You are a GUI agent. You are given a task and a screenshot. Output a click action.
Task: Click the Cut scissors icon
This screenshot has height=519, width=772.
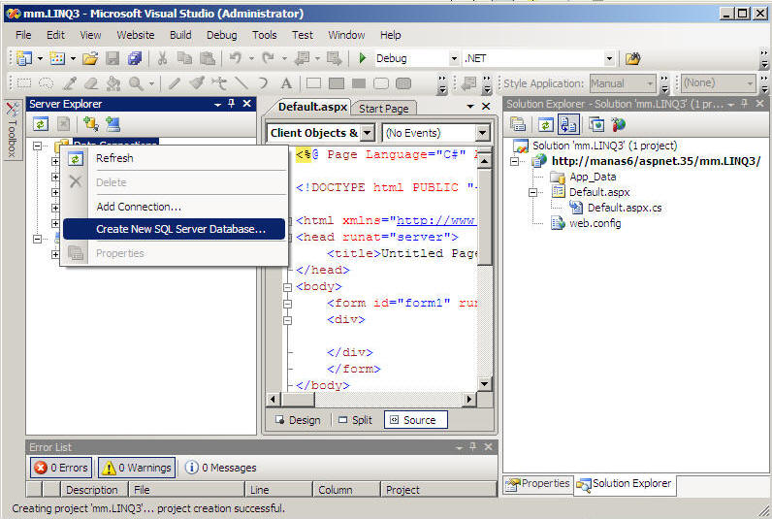pos(162,58)
